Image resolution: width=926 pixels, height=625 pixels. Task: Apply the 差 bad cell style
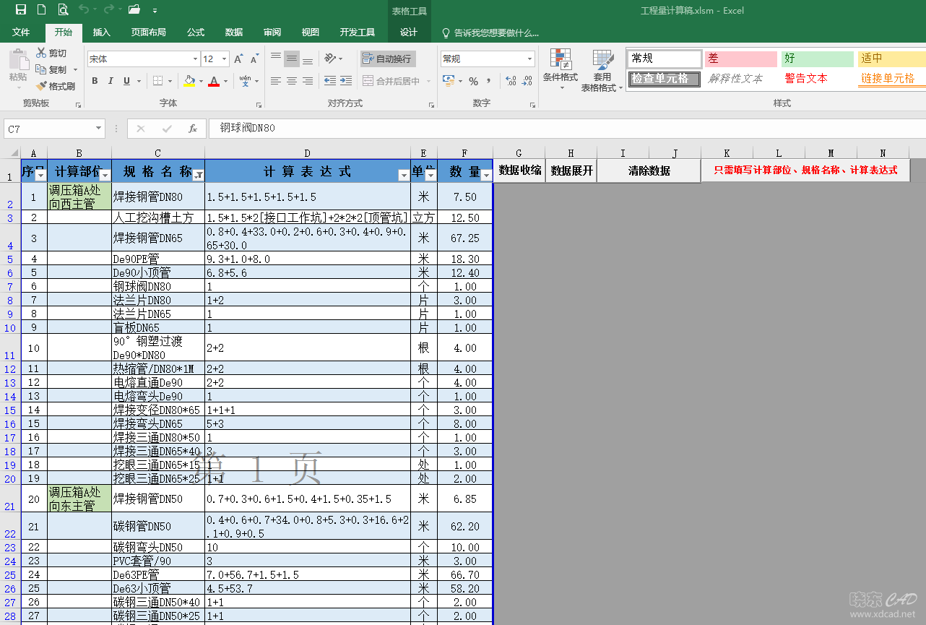741,59
